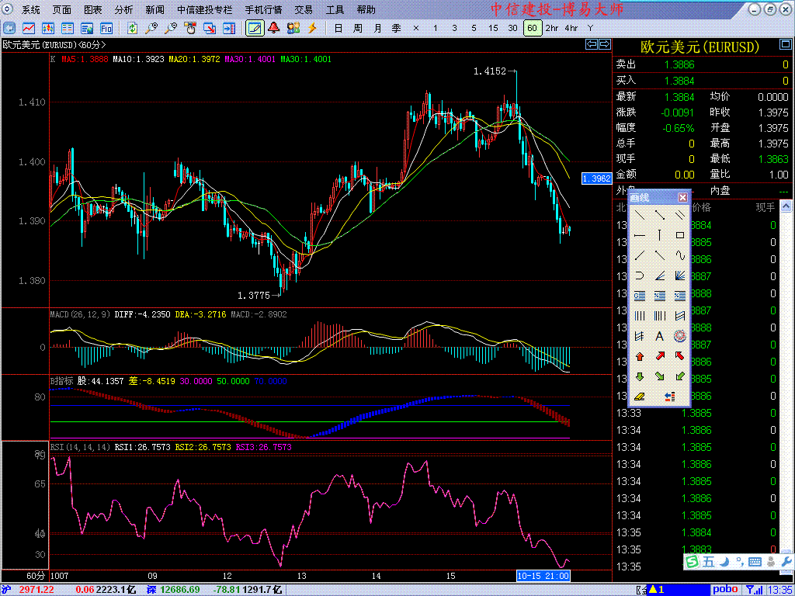Click the red alarm bell icon
This screenshot has width=795, height=596.
coord(274,28)
